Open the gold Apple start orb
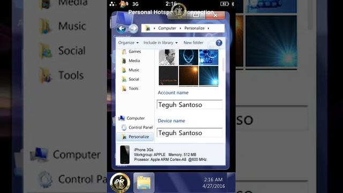 [x=120, y=183]
